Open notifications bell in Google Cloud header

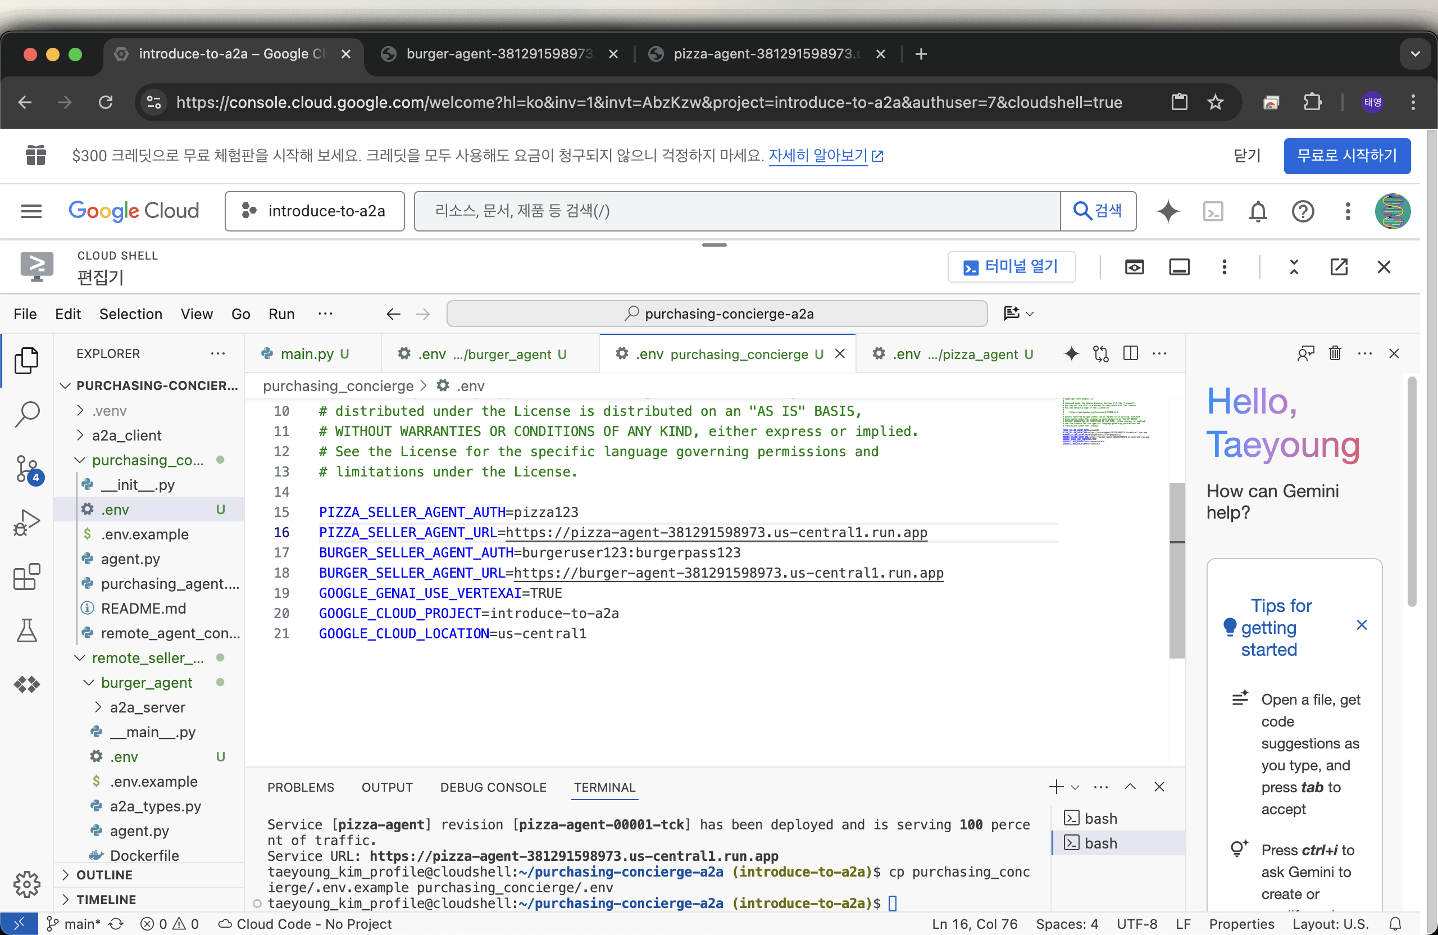1258,211
